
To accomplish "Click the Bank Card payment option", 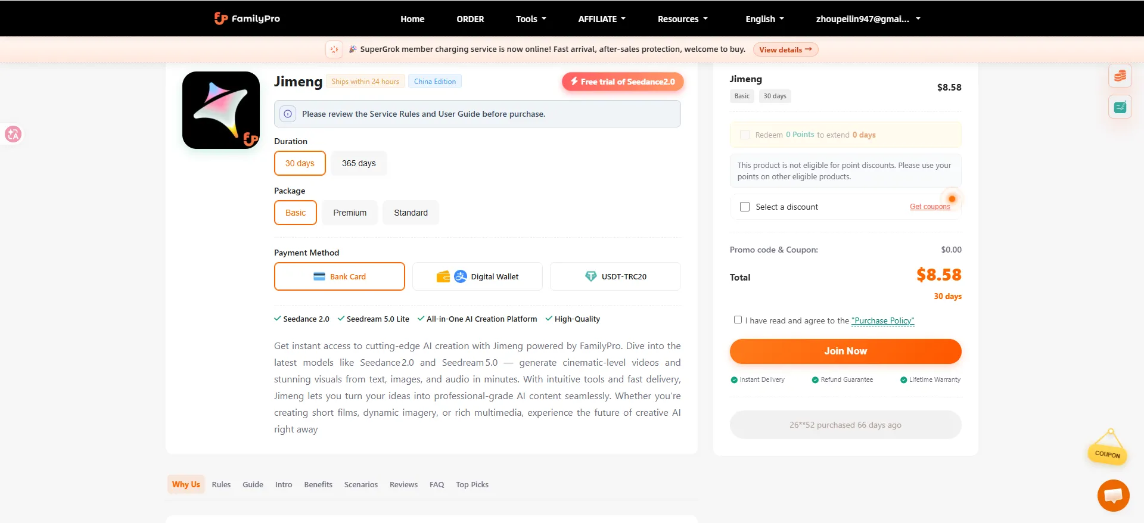I will (340, 276).
